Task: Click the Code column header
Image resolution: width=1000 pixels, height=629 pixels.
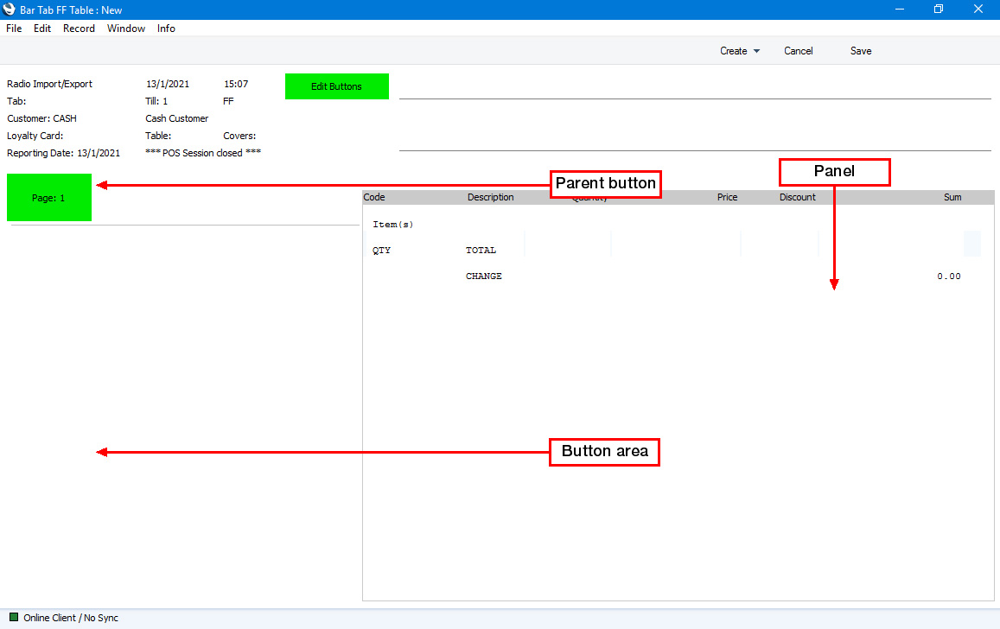Action: (x=374, y=197)
